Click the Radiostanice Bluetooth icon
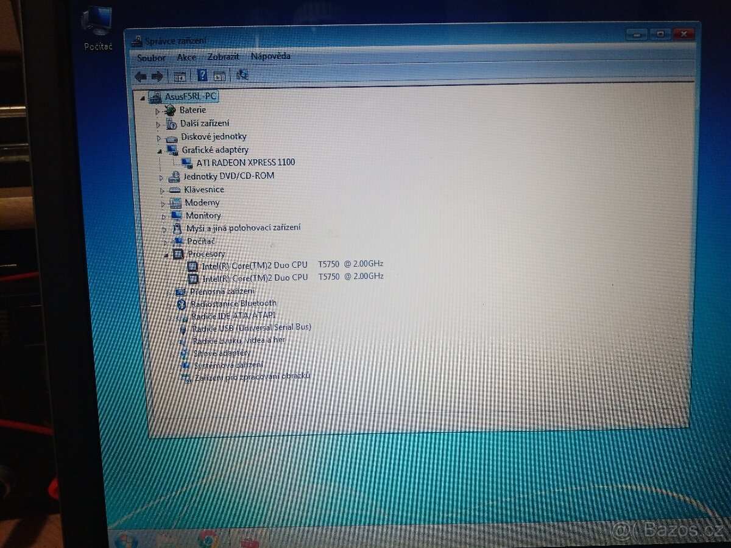This screenshot has width=731, height=548. 182,304
